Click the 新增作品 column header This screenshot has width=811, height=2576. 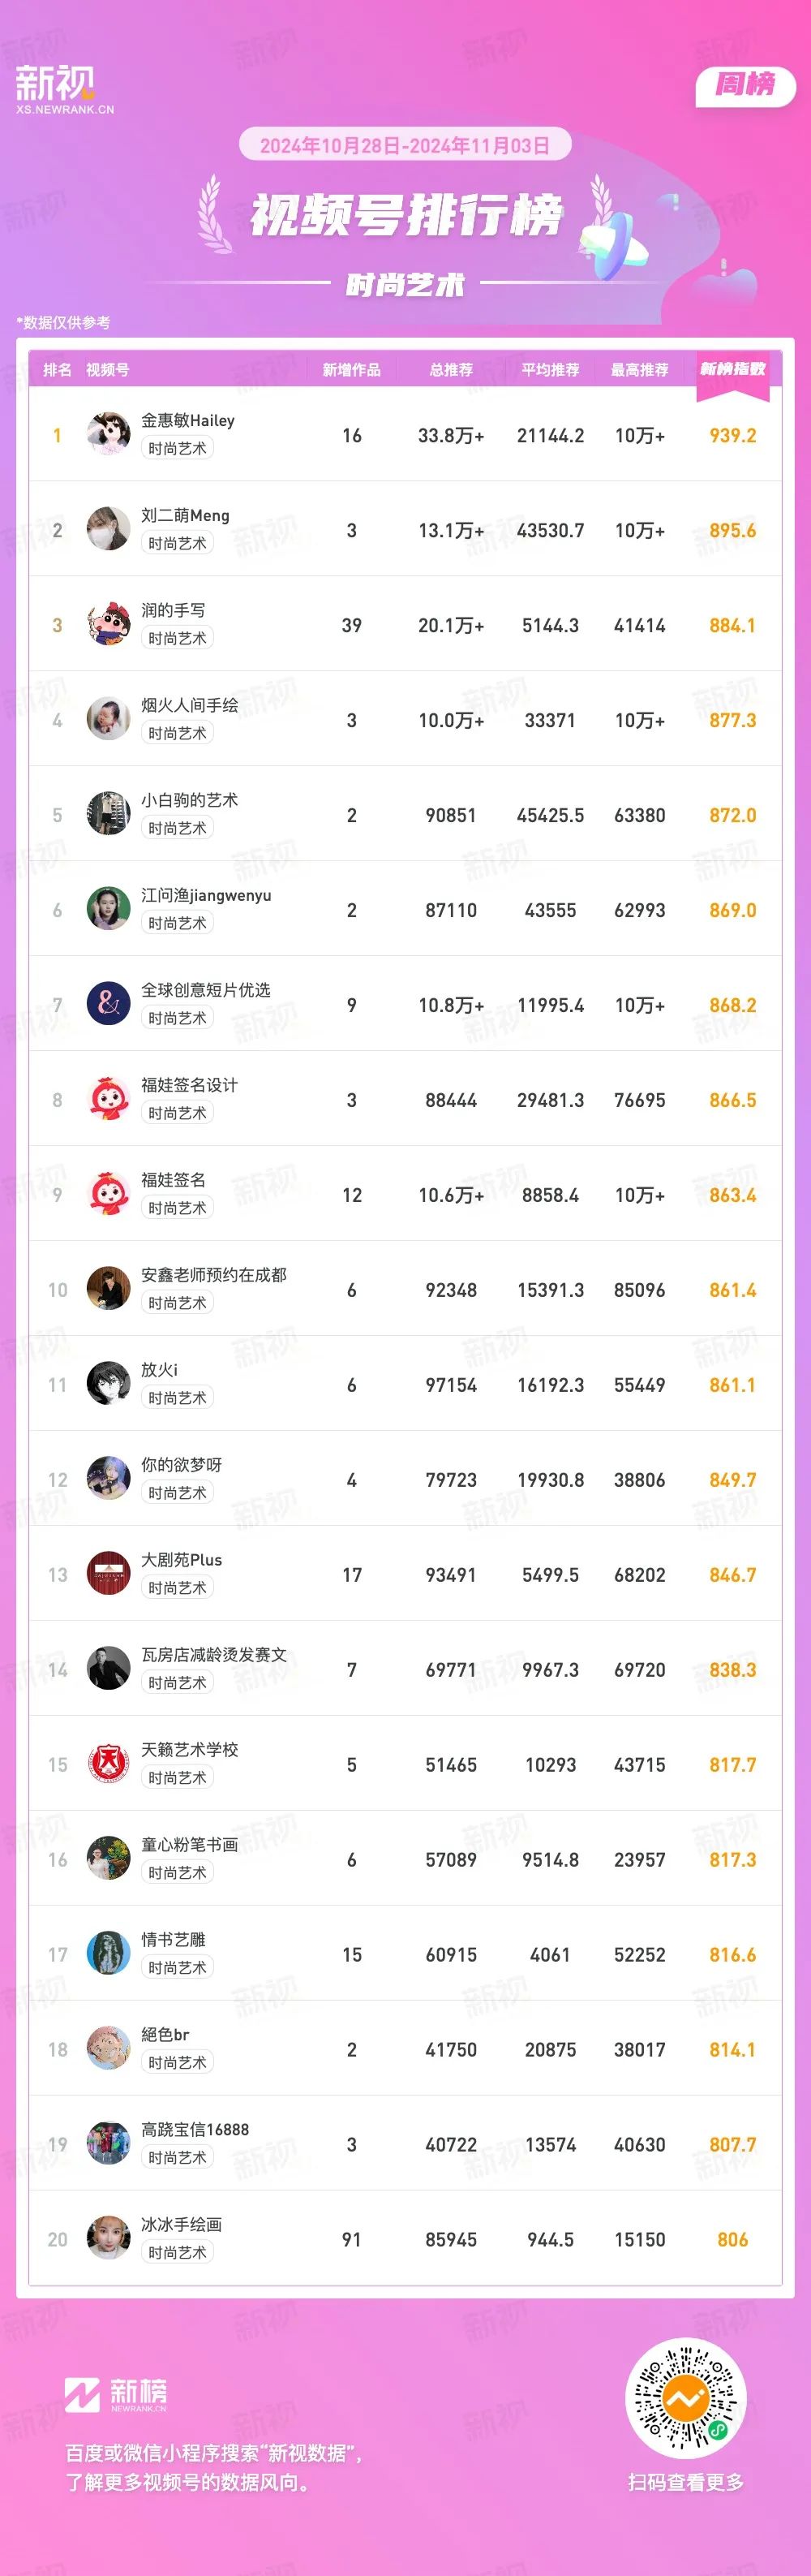[350, 370]
